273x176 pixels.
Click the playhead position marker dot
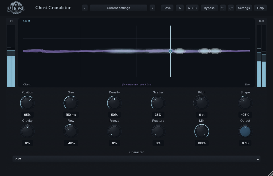(170, 51)
